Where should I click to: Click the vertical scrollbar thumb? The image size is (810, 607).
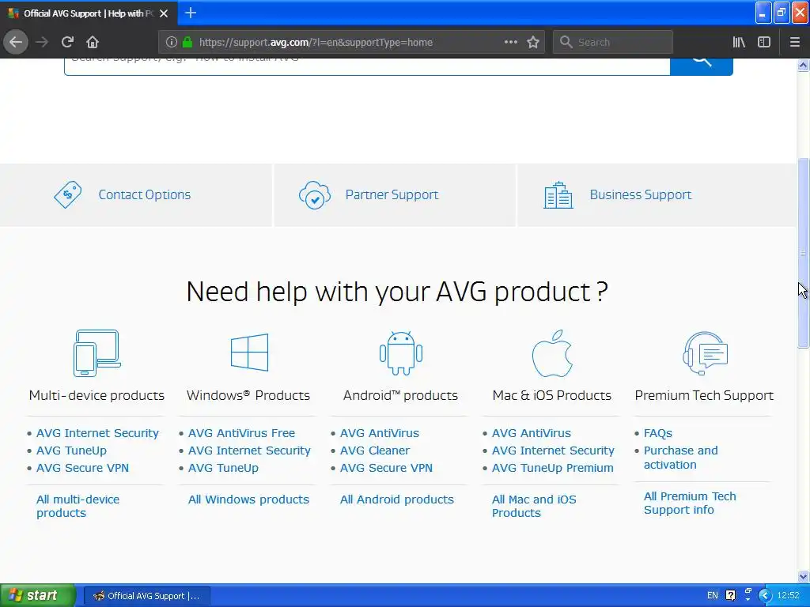tap(803, 253)
